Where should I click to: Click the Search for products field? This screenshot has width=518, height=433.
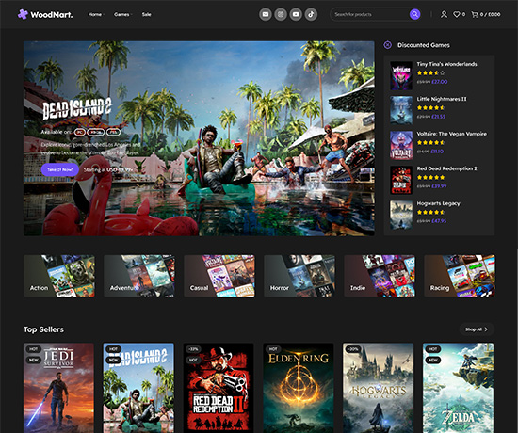pos(370,14)
